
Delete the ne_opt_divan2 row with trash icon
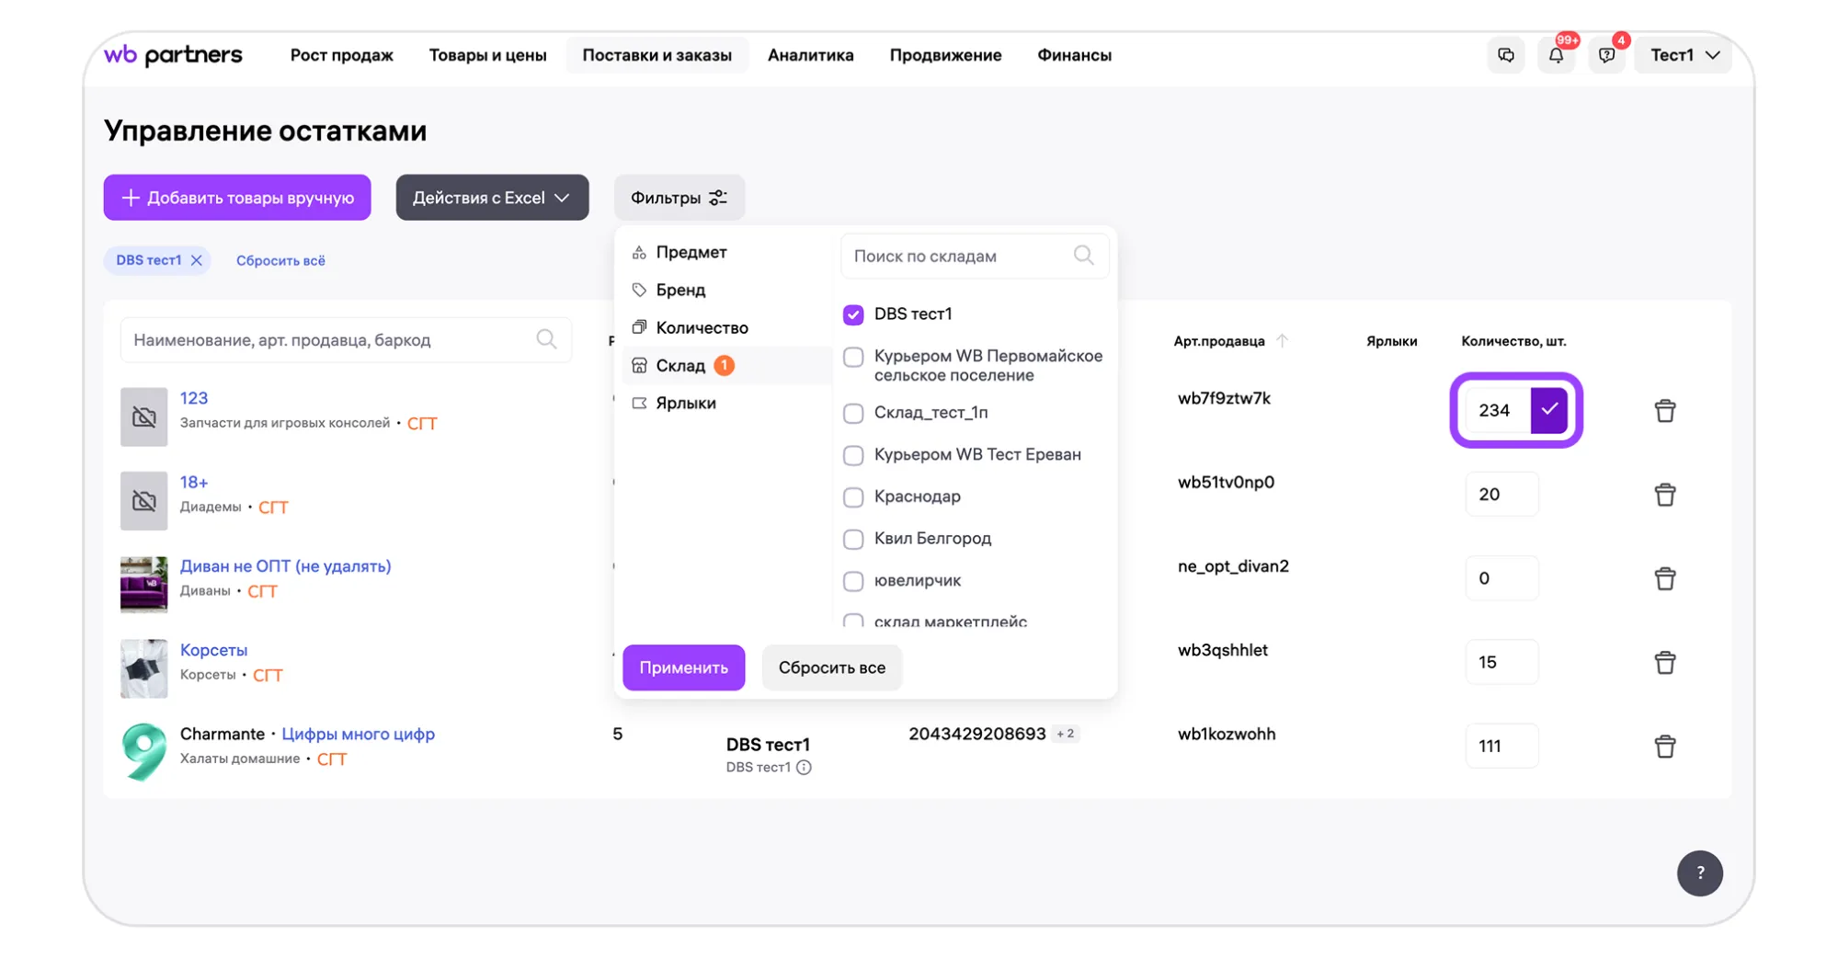pyautogui.click(x=1664, y=578)
